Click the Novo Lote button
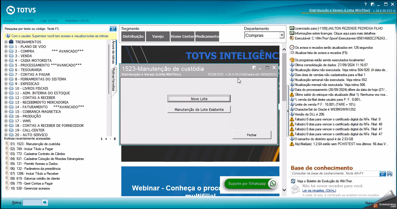Image resolution: width=397 pixels, height=209 pixels. point(199,99)
